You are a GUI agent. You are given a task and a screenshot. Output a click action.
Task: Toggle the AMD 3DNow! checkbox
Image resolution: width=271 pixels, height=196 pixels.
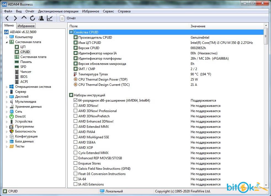[75, 105]
